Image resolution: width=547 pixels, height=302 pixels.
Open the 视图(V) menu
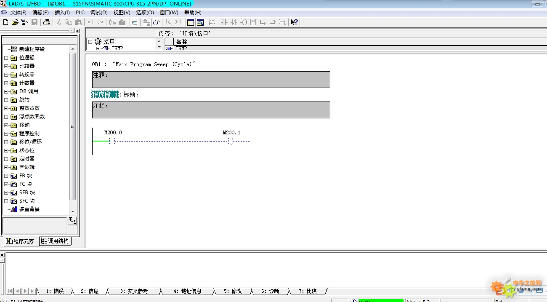point(122,13)
